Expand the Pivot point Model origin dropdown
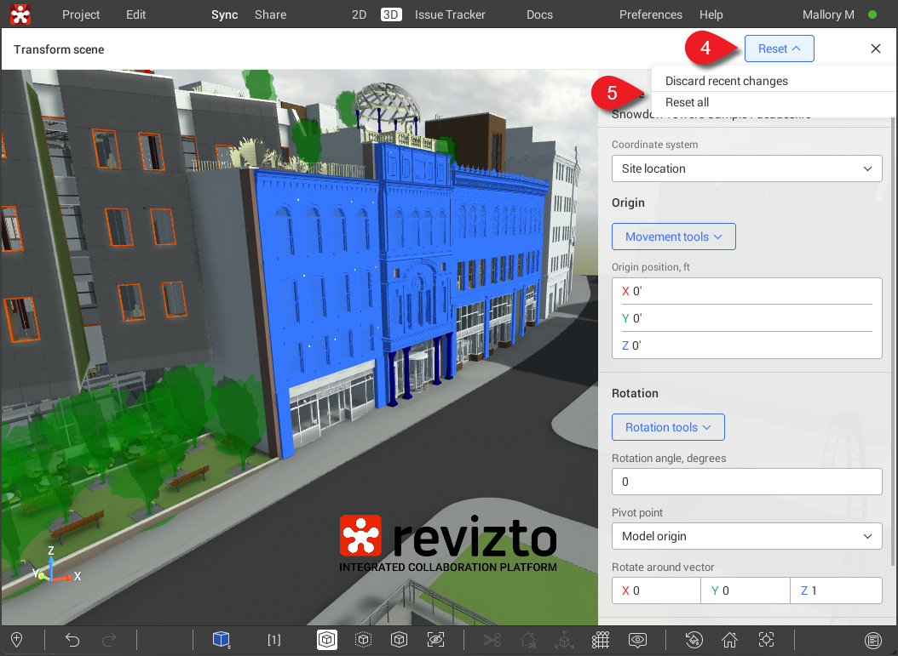Image resolution: width=898 pixels, height=656 pixels. [746, 536]
